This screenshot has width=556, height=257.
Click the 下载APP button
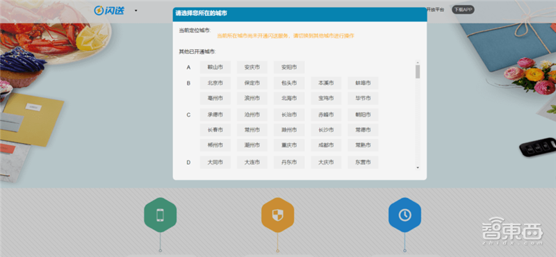(463, 10)
